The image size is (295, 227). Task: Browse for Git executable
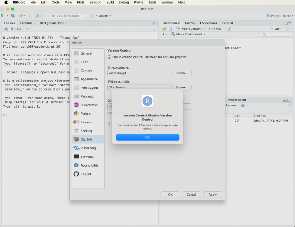coord(182,73)
